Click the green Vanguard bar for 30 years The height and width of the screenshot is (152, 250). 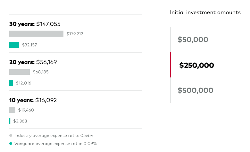pyautogui.click(x=14, y=45)
